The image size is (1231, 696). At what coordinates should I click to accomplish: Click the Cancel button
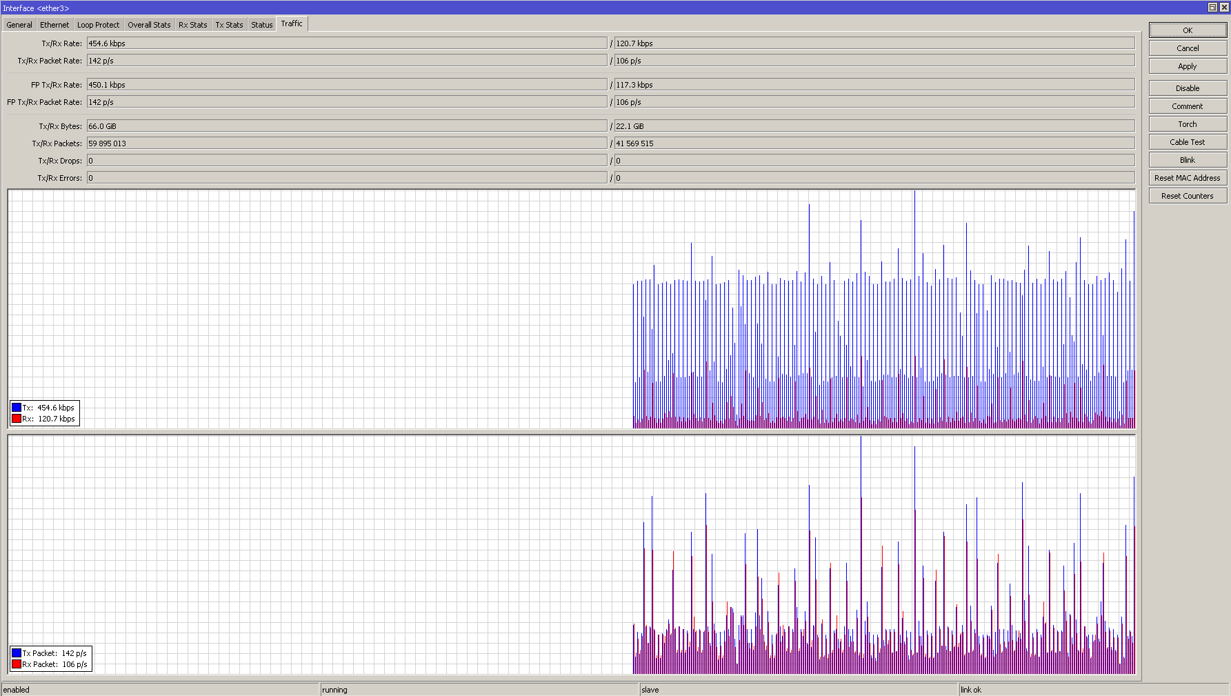(1187, 48)
